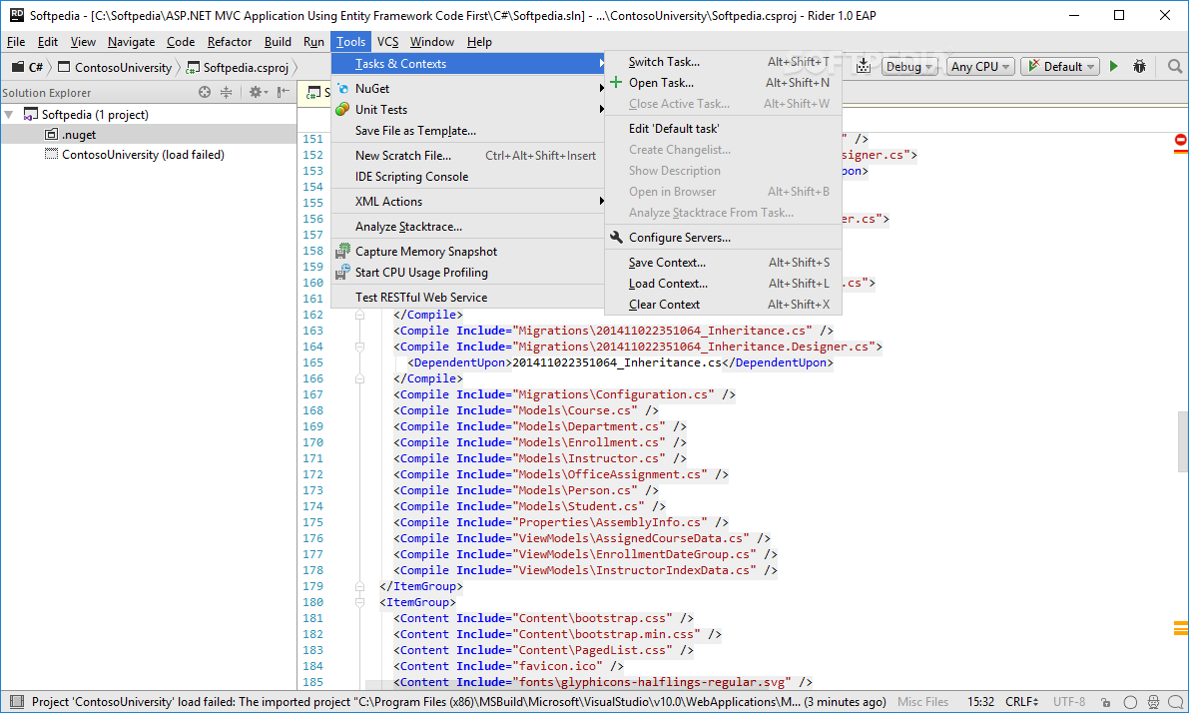Collapse ItemGroup fold at line 180
Viewport: 1189px width, 713px height.
coord(360,602)
